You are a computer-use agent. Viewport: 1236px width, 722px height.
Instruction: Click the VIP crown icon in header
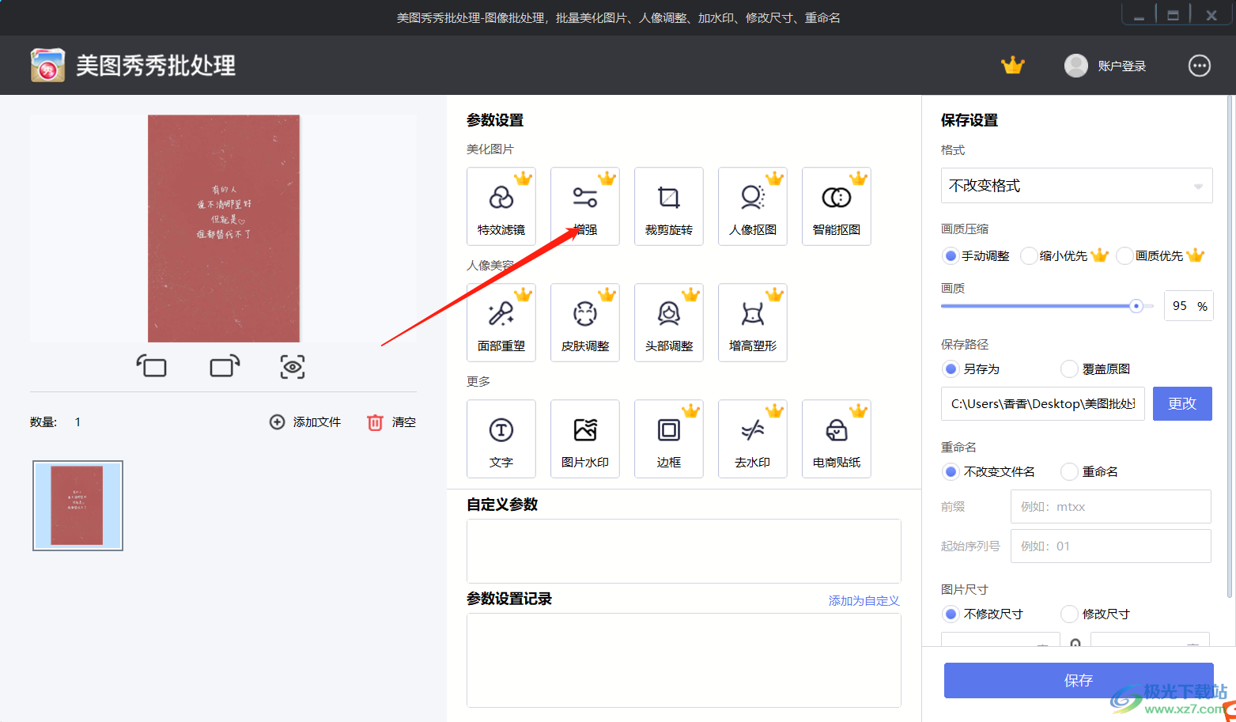(1013, 66)
